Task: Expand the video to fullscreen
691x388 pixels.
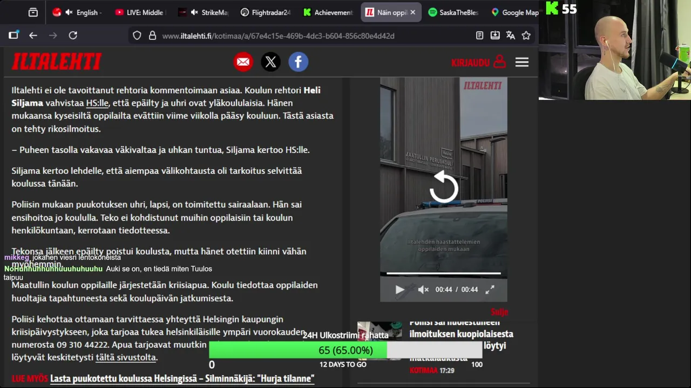Action: (490, 289)
